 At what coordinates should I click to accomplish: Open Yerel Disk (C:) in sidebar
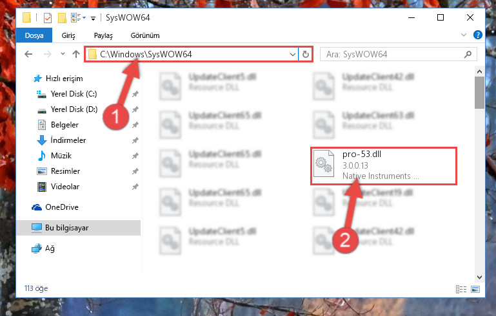click(74, 94)
